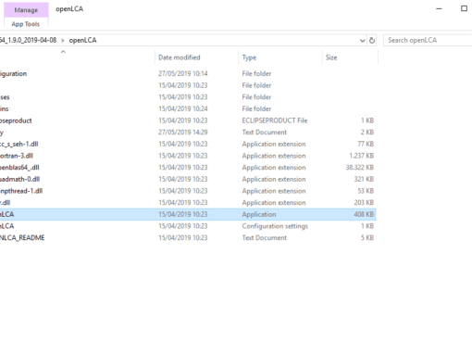Select the winpthread-1.dll file
The image size is (472, 354).
[188, 191]
